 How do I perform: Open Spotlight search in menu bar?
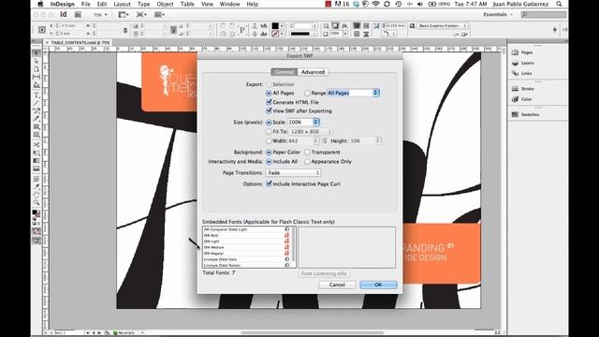tap(559, 4)
